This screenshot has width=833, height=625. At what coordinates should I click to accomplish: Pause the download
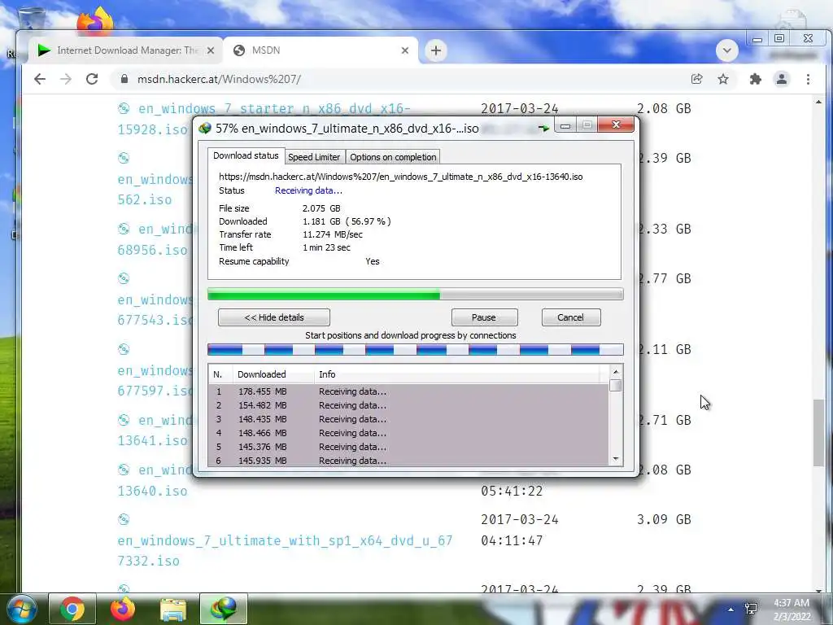click(x=484, y=317)
